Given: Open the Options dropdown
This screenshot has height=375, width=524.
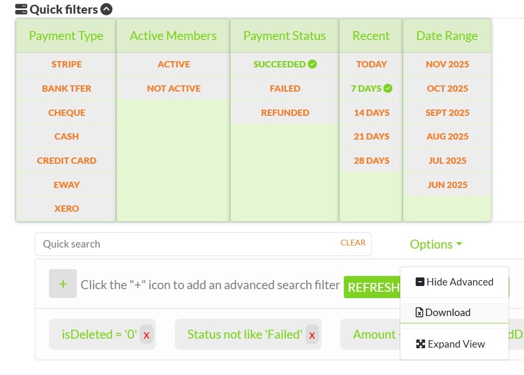Looking at the screenshot, I should [436, 244].
